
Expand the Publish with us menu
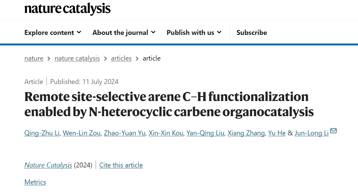[194, 32]
